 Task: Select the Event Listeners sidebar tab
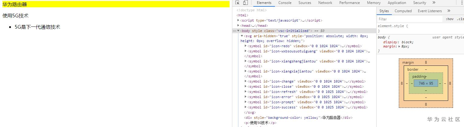point(430,11)
